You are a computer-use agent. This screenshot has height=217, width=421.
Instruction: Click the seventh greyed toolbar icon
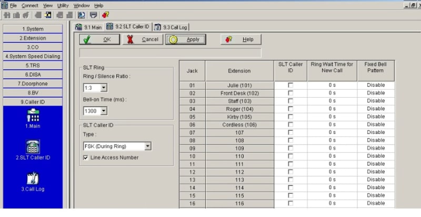[69, 15]
